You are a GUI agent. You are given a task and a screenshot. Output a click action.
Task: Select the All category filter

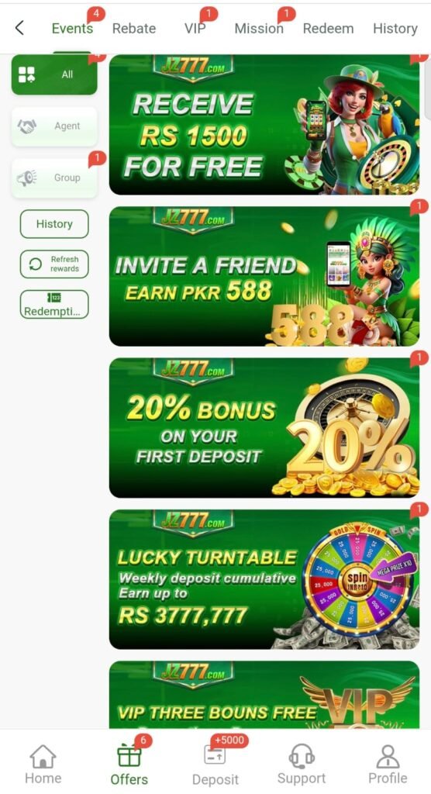tap(54, 74)
